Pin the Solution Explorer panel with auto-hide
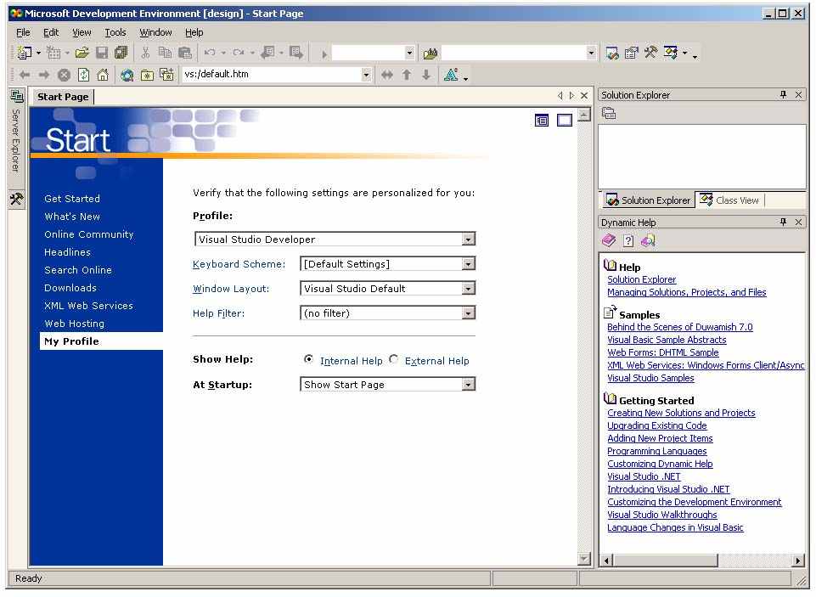Screen dimensions: 816x597 pyautogui.click(x=783, y=95)
